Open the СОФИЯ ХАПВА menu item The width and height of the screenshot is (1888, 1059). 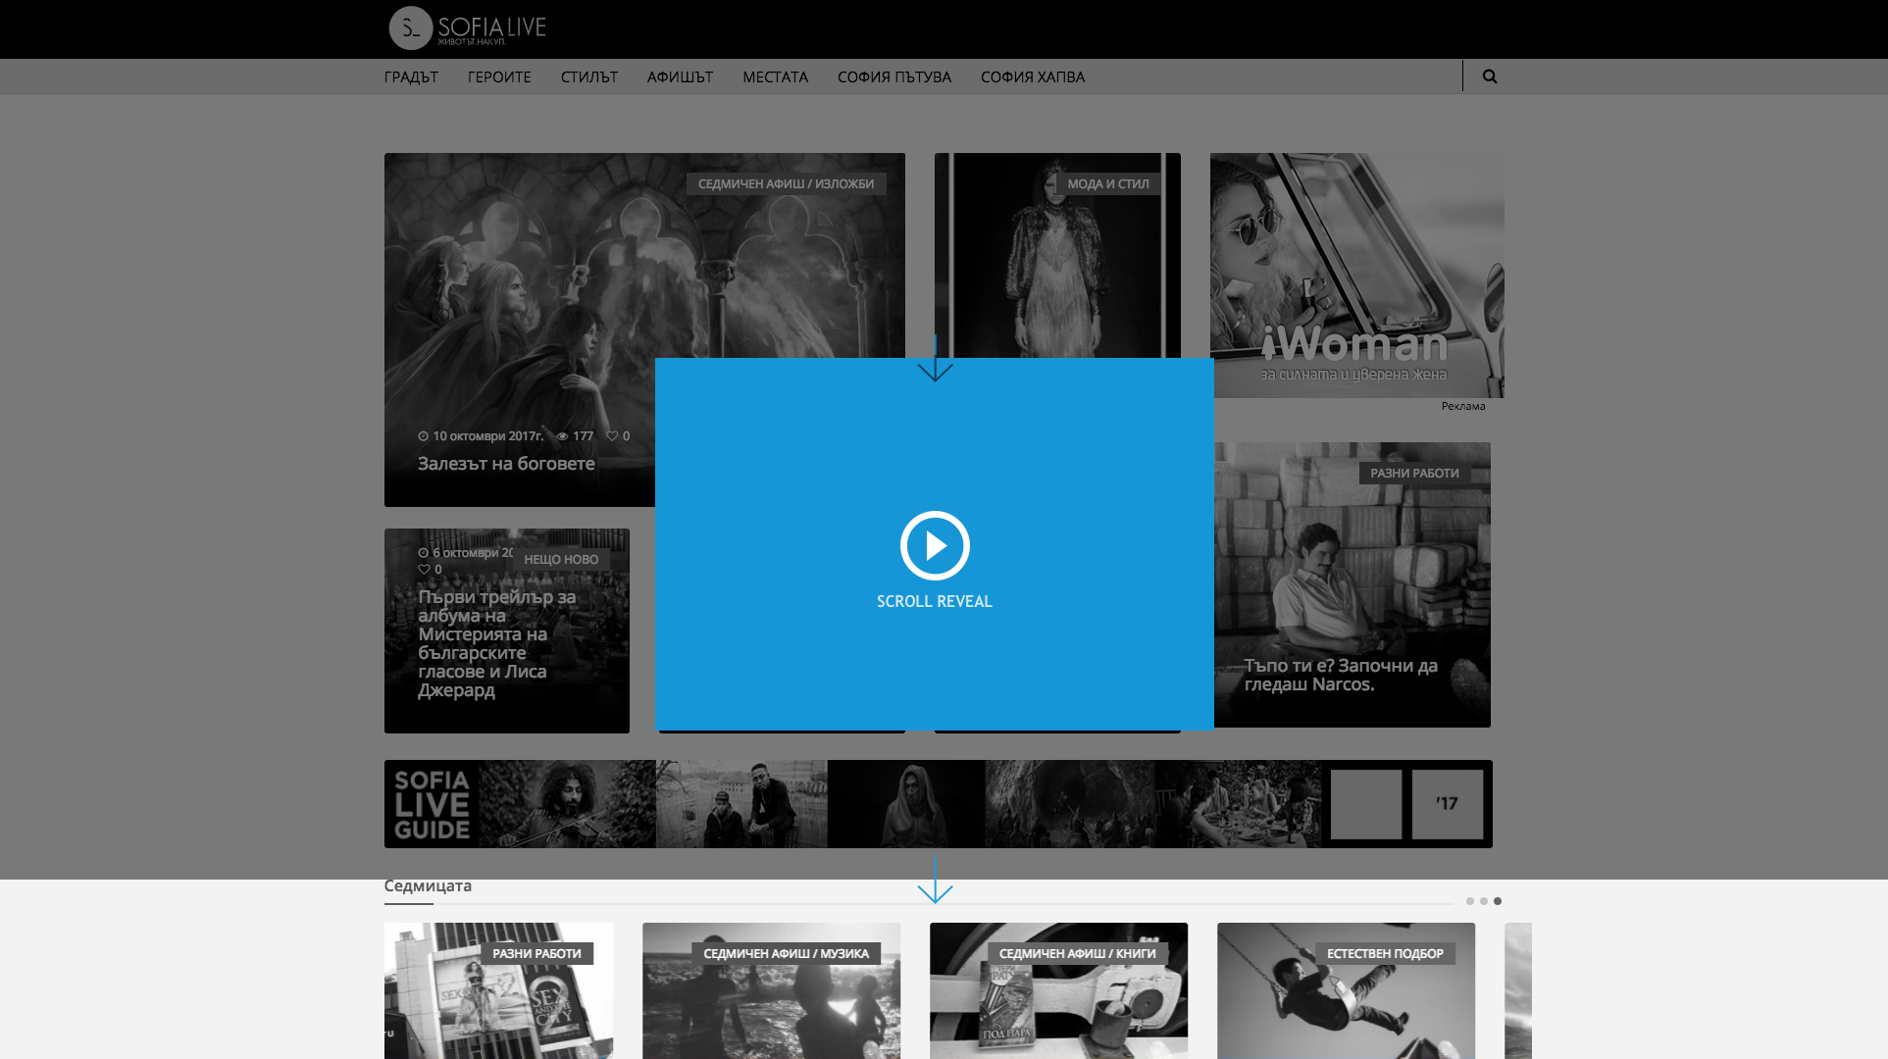click(x=1032, y=76)
